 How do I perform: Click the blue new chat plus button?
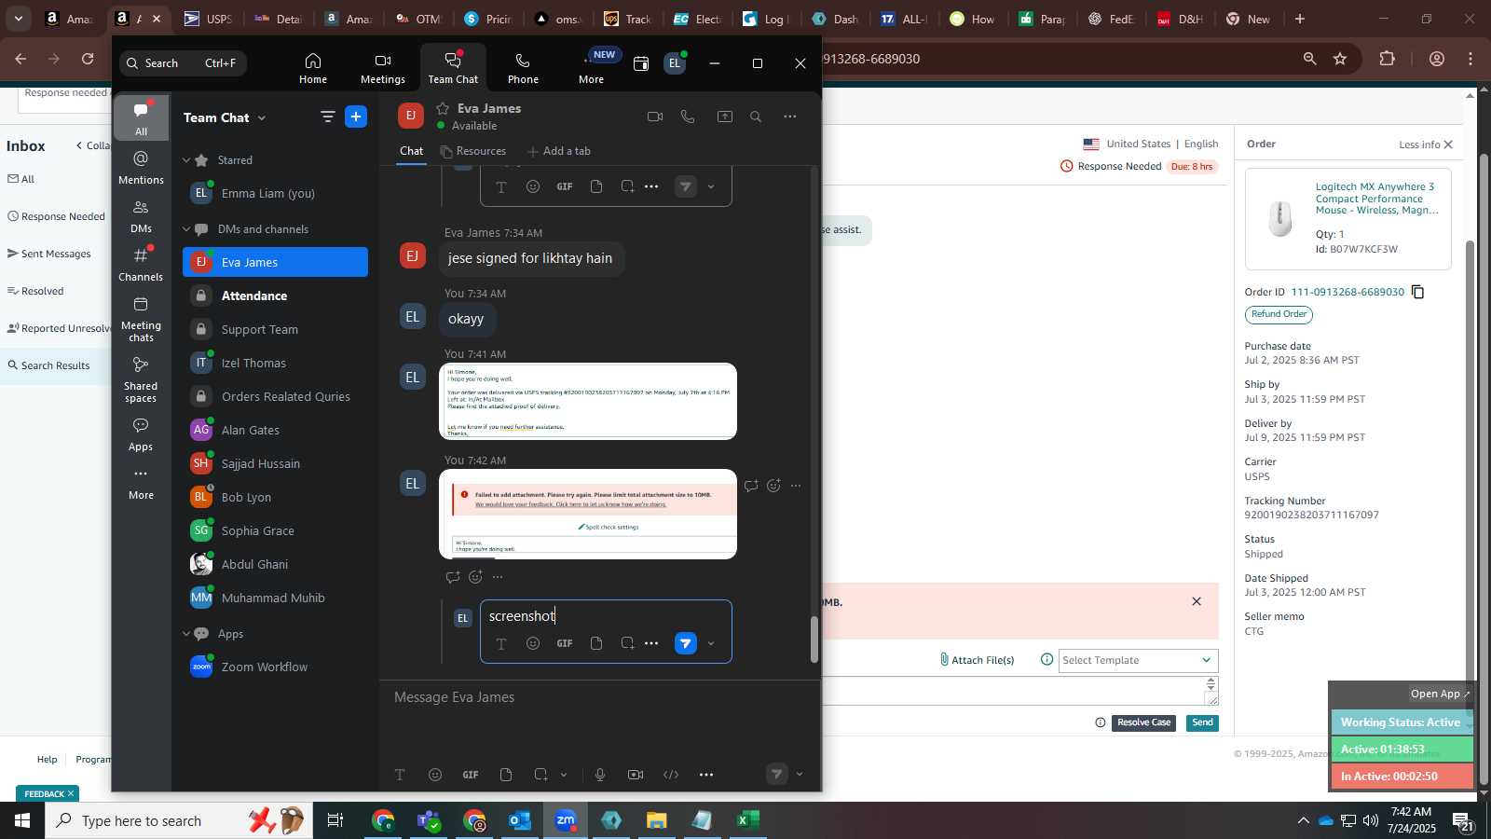click(x=356, y=117)
